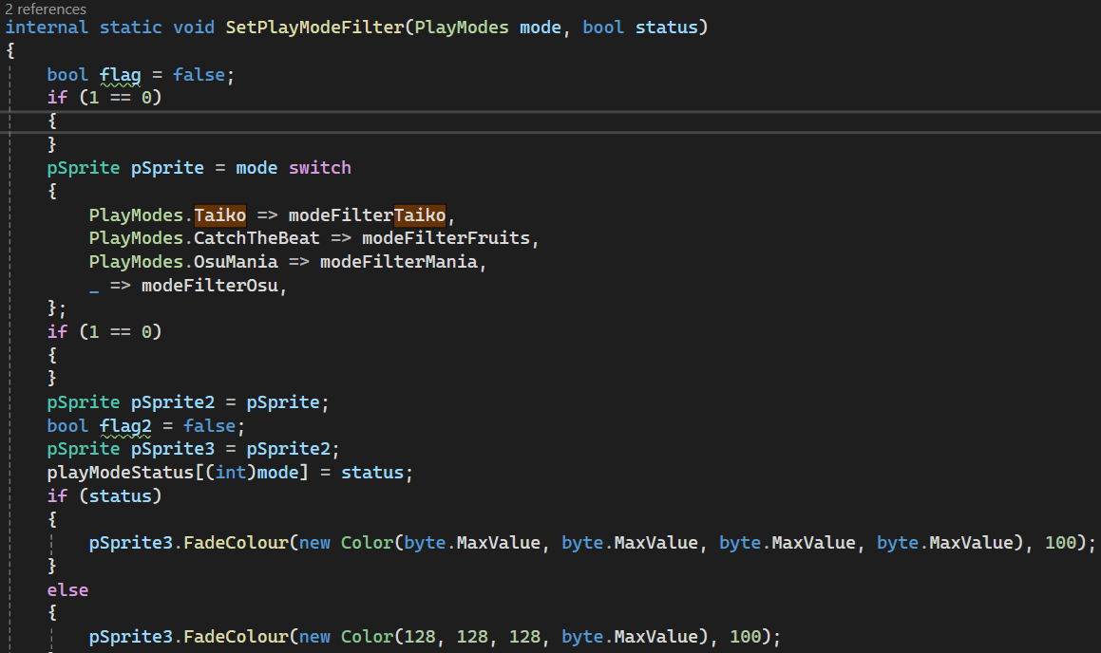Click the '(int)' cast keyword
Screen dimensions: 1101x653
[231, 472]
